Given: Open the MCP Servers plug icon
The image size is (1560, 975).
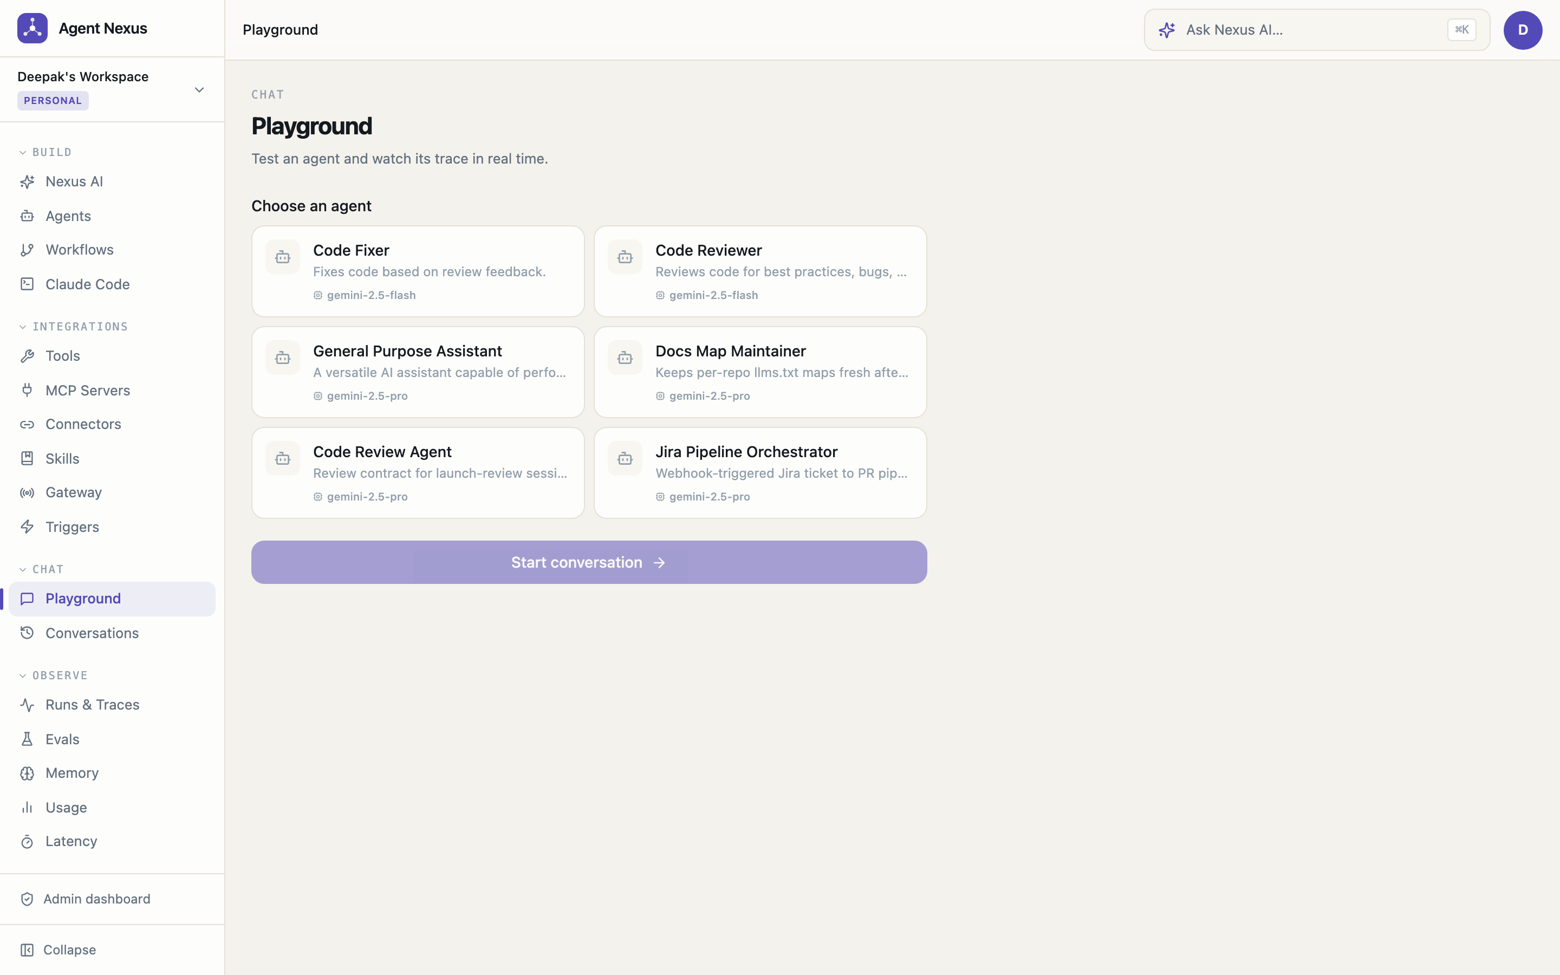Looking at the screenshot, I should coord(27,390).
